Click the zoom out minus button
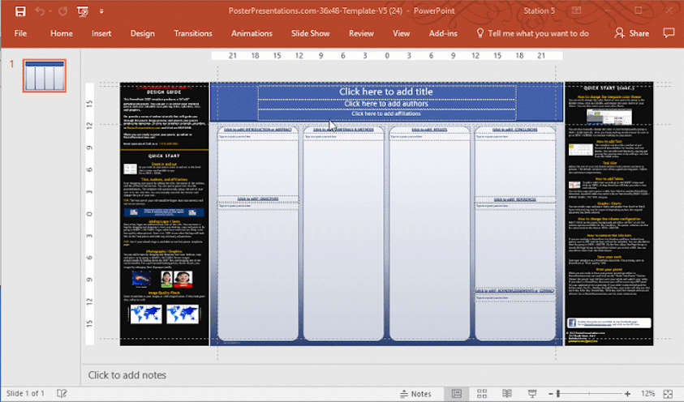 pyautogui.click(x=550, y=394)
